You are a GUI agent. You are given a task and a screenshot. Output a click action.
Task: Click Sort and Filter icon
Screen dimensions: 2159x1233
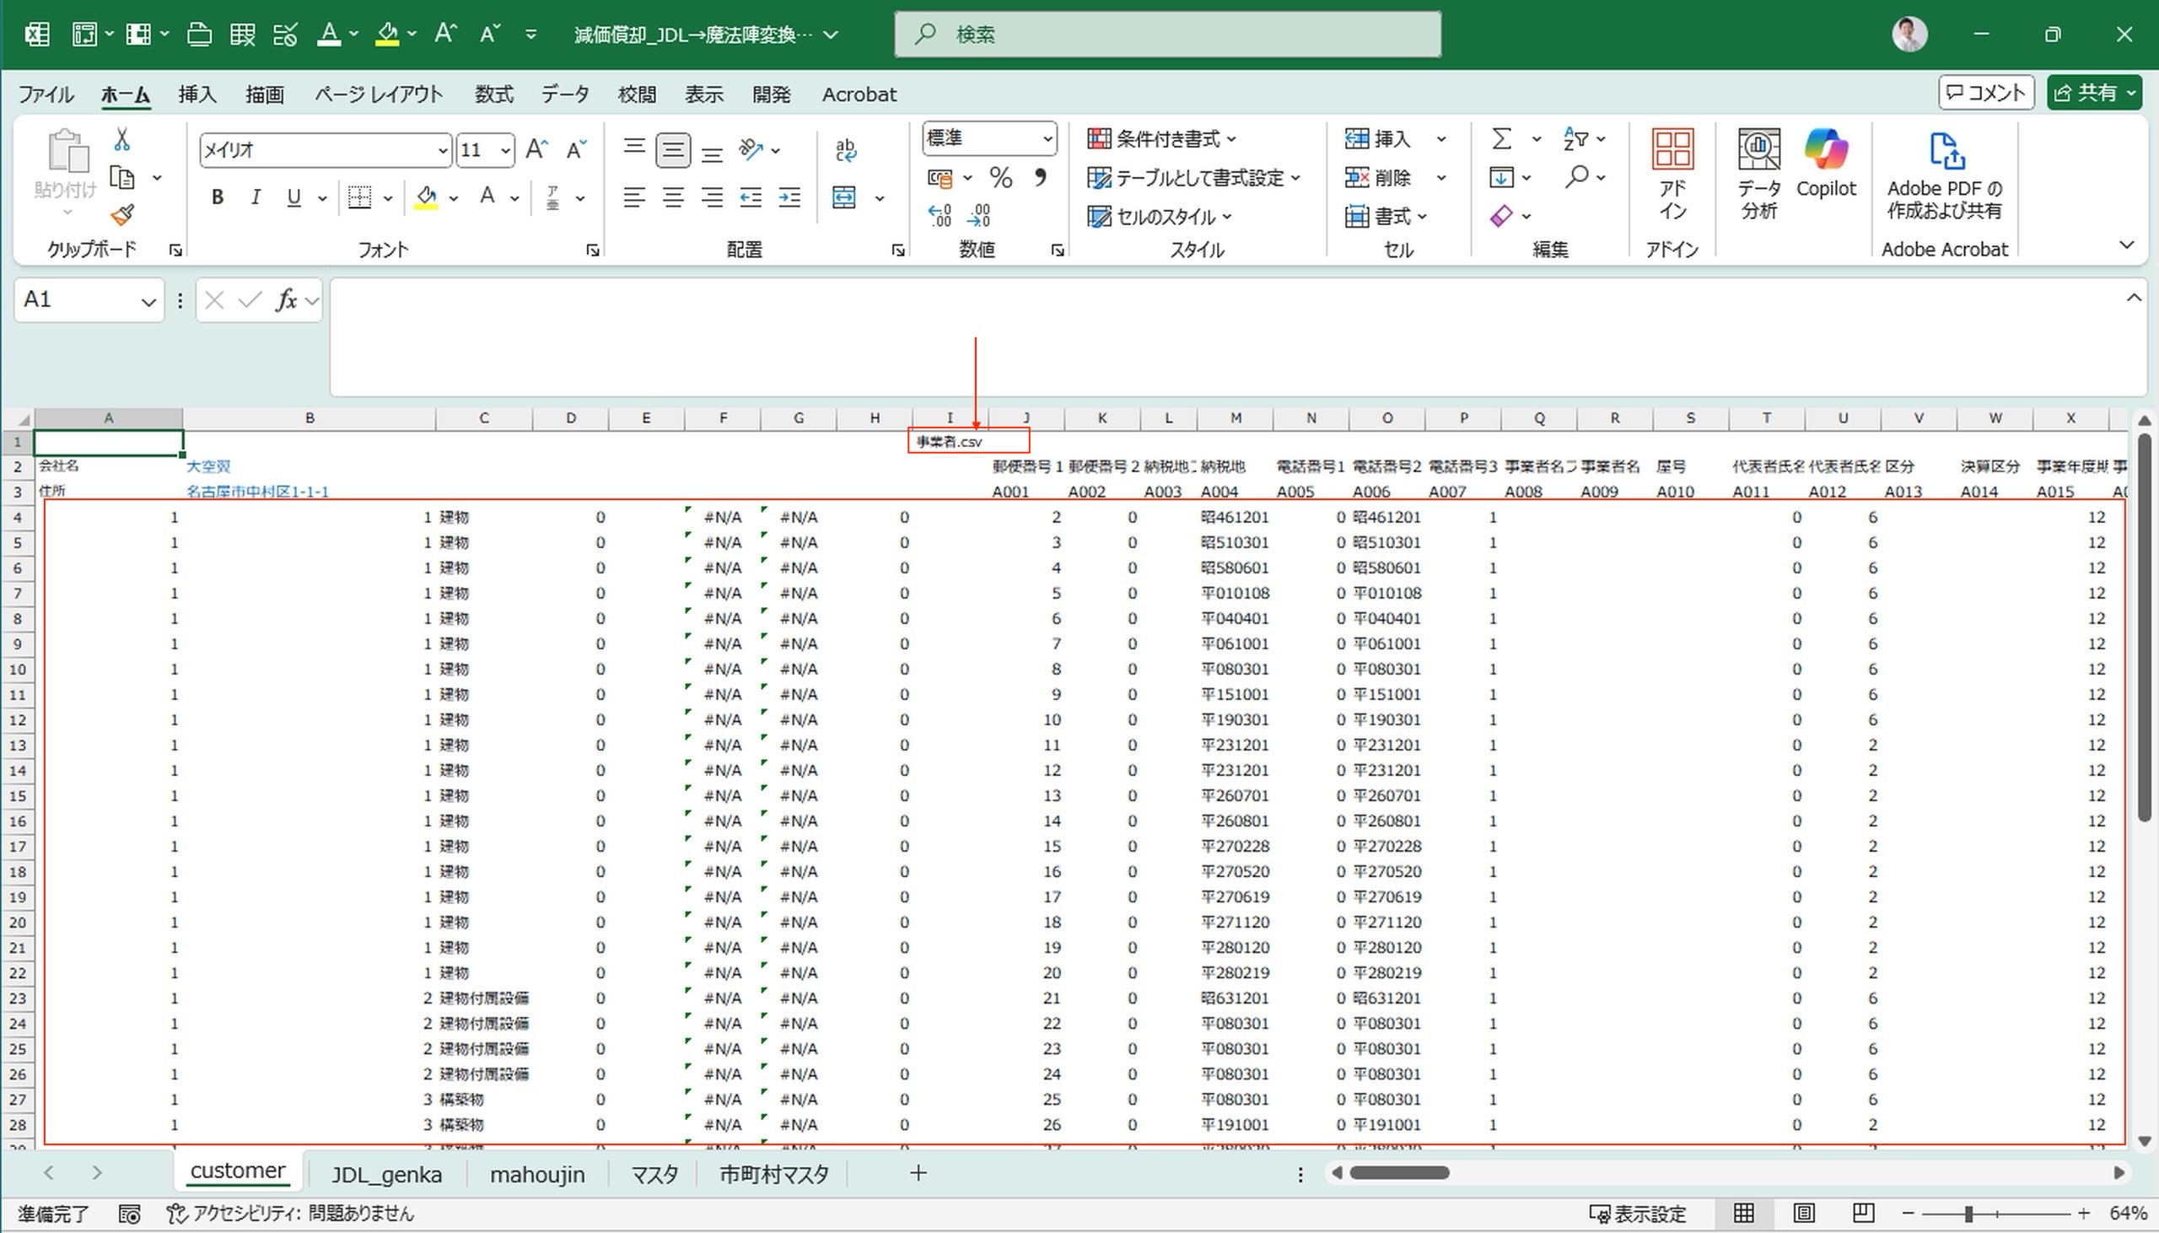1575,139
